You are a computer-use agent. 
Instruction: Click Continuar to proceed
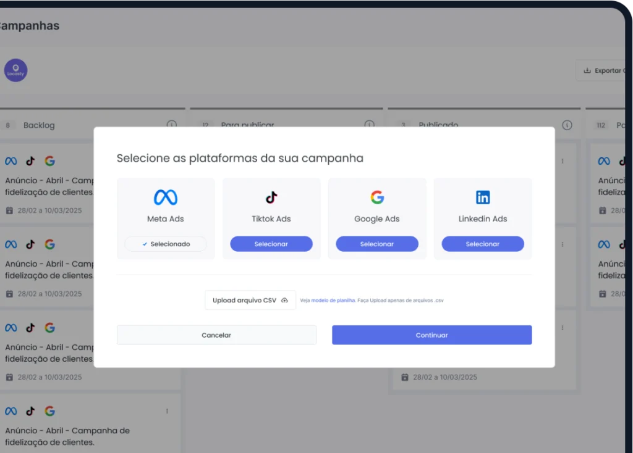tap(432, 335)
